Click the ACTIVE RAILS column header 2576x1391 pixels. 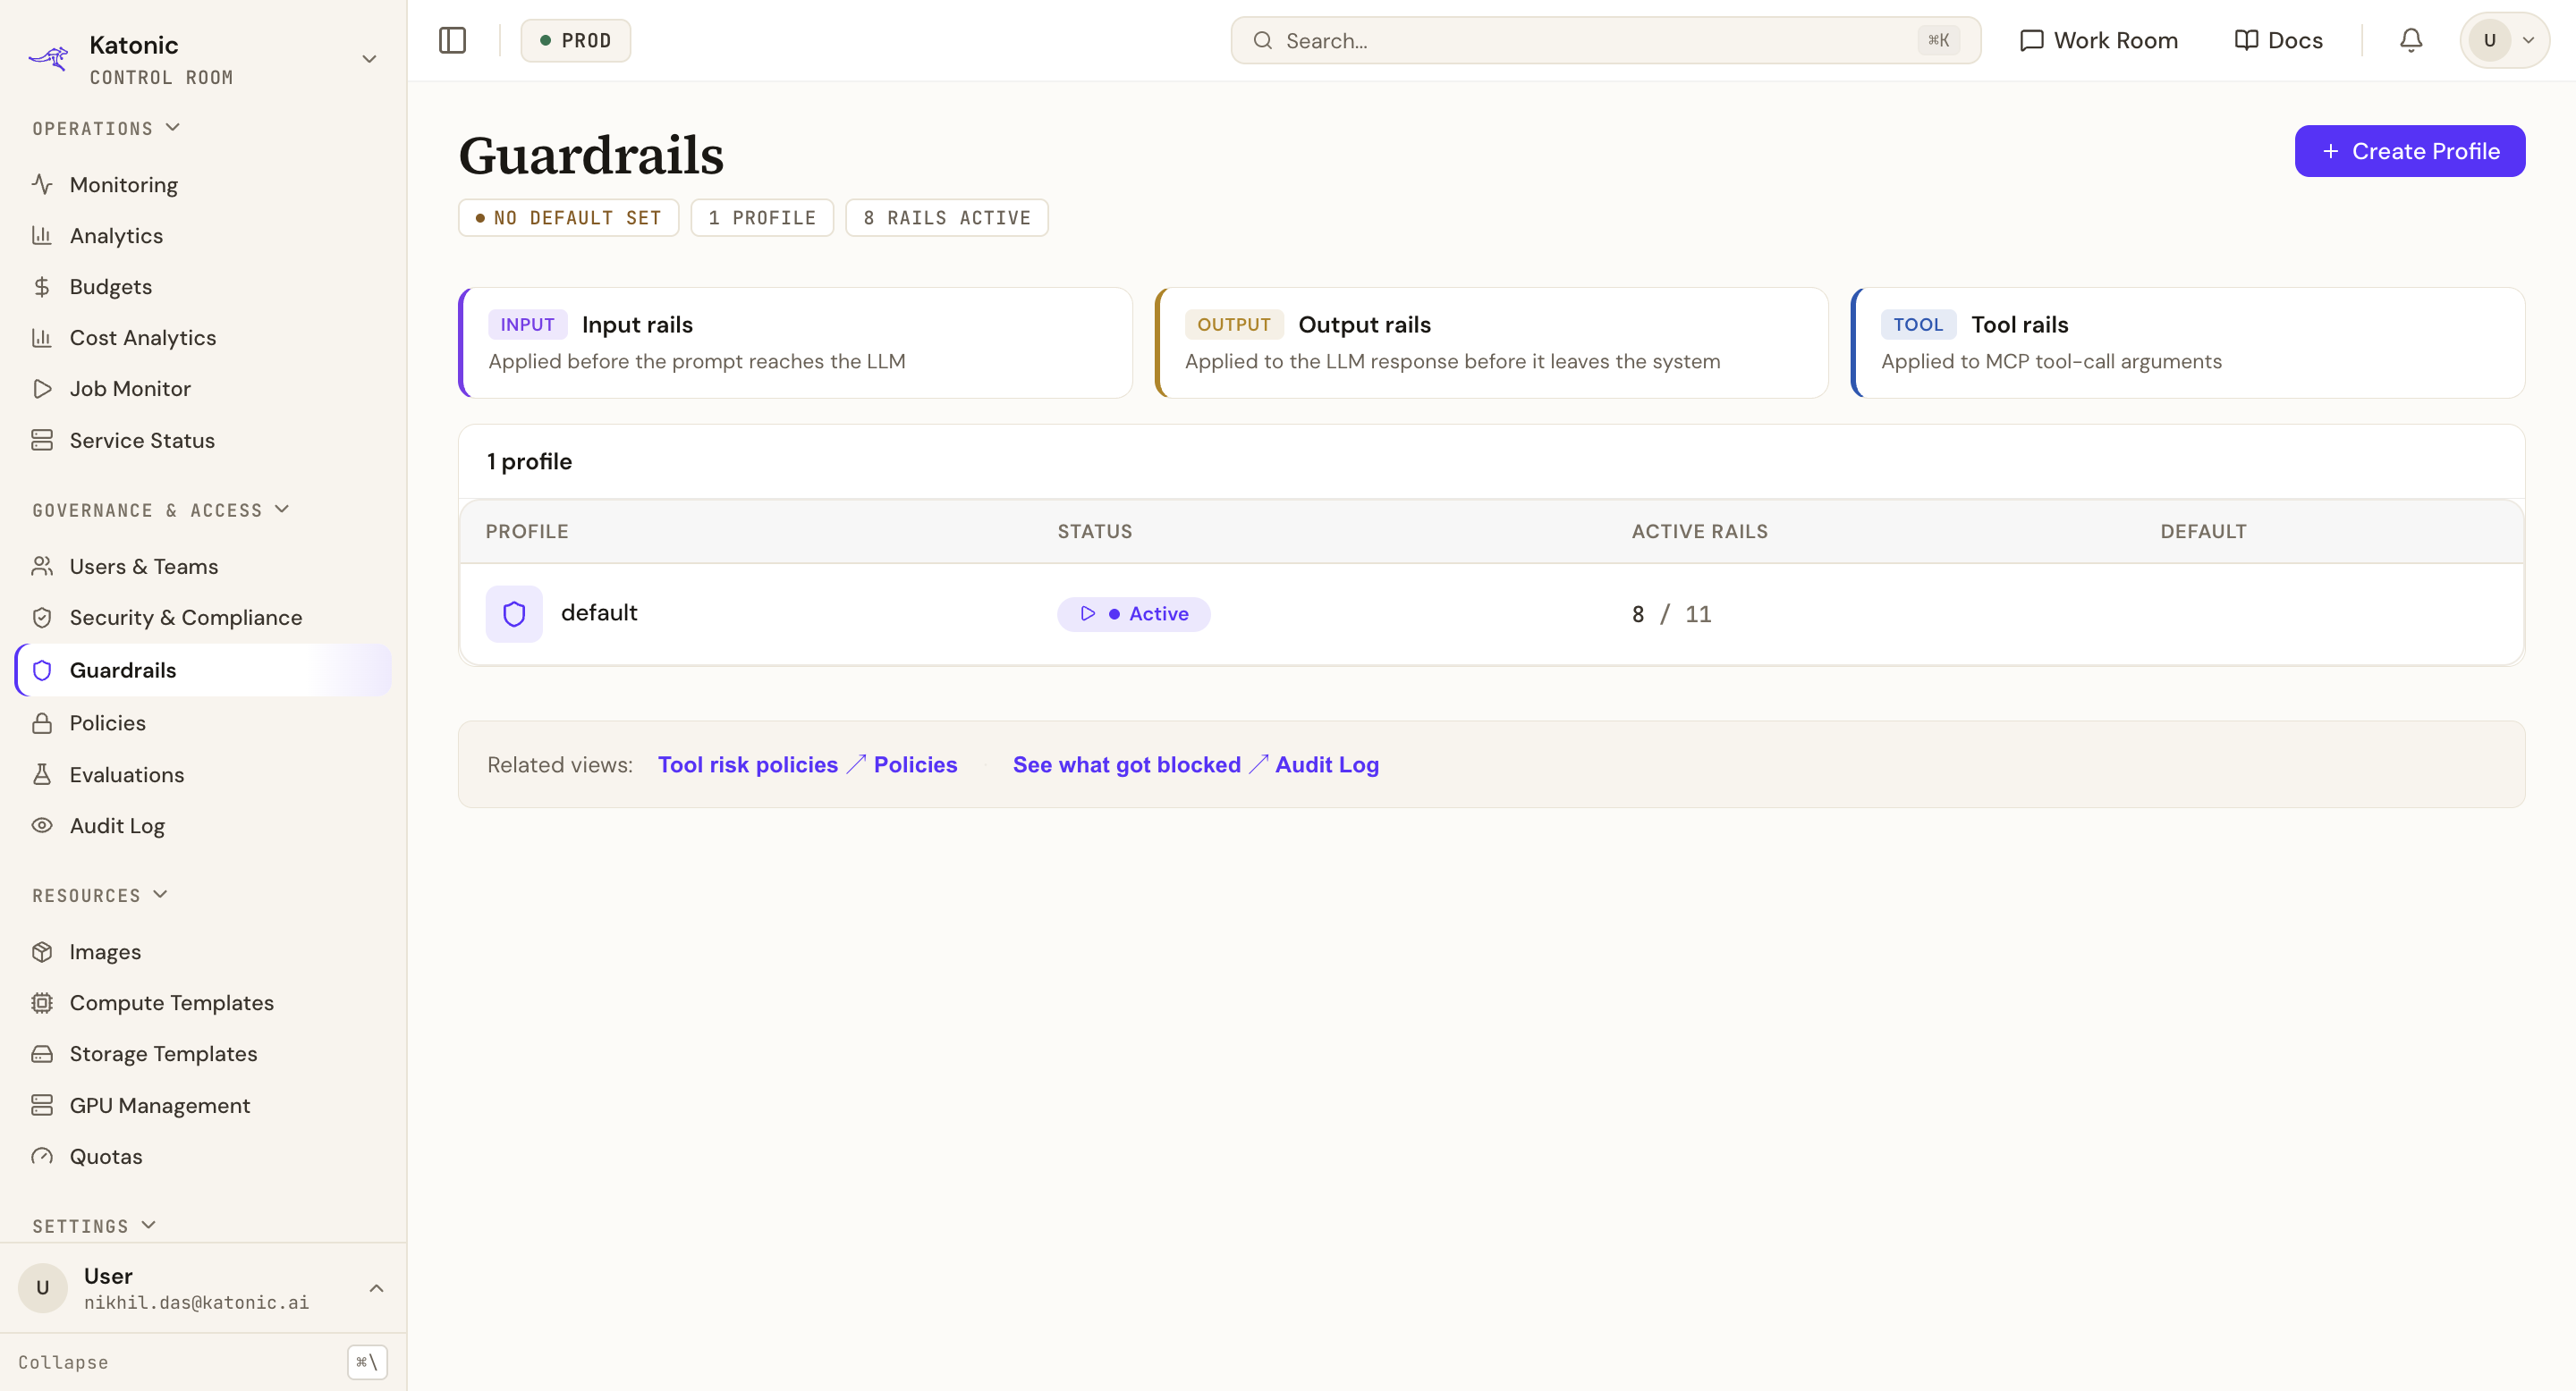click(1699, 532)
